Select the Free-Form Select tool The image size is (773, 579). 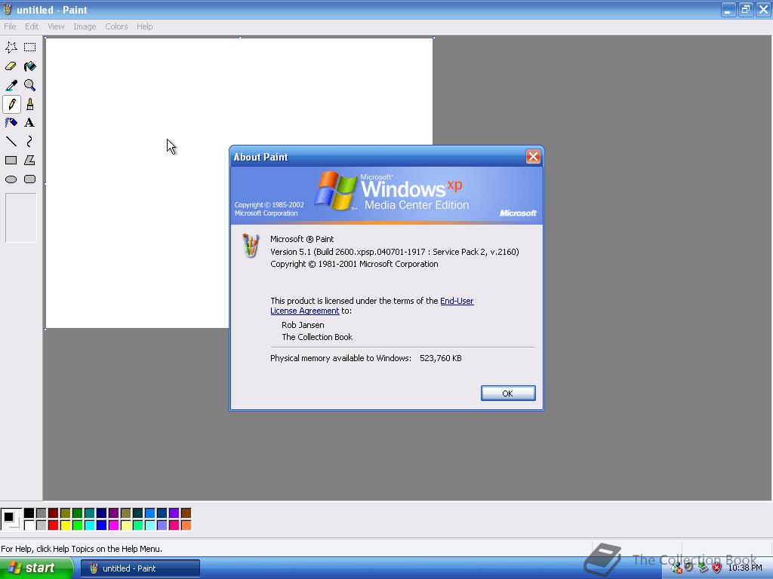click(x=11, y=47)
